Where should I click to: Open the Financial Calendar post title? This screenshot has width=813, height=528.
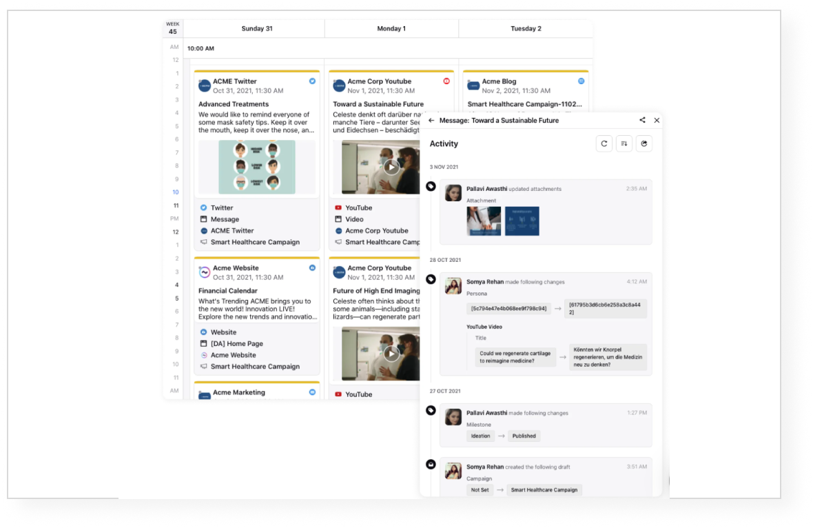[x=227, y=291]
